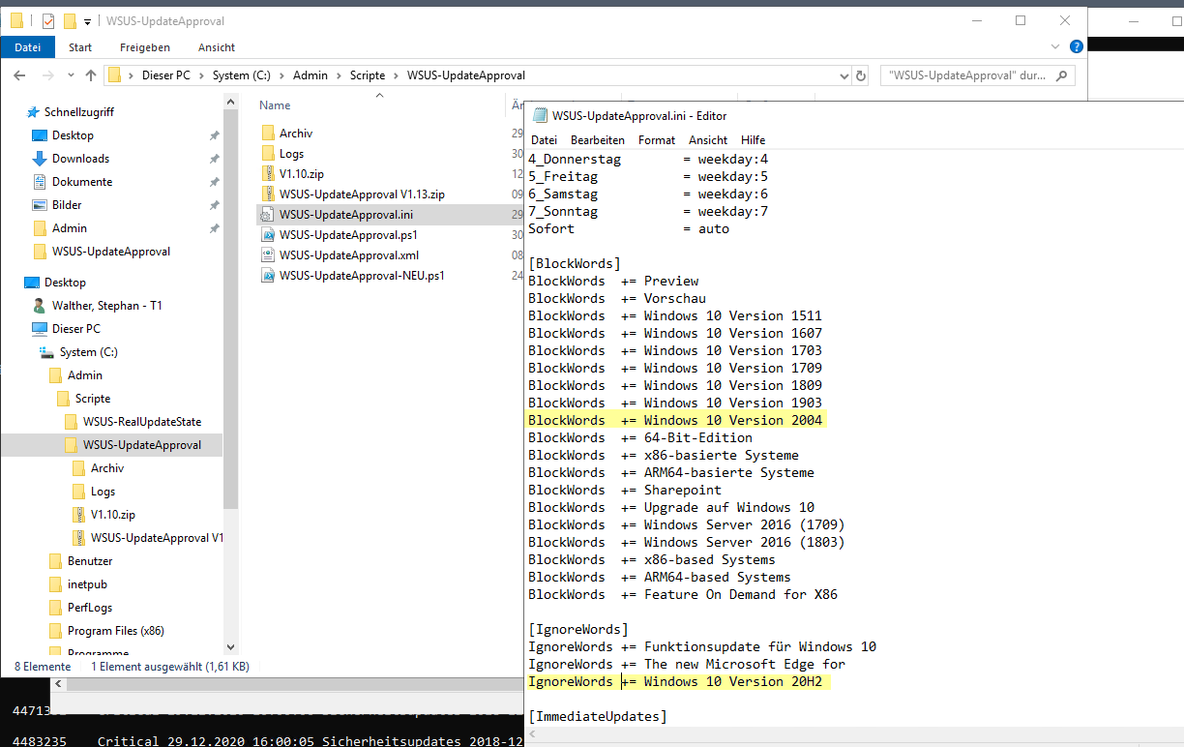
Task: Open the Ansicht ribbon tab in Explorer
Action: pos(217,47)
